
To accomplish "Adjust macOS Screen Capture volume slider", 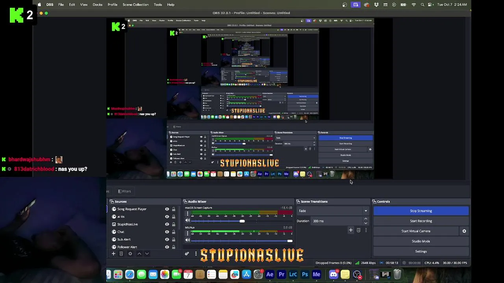I will (242, 221).
